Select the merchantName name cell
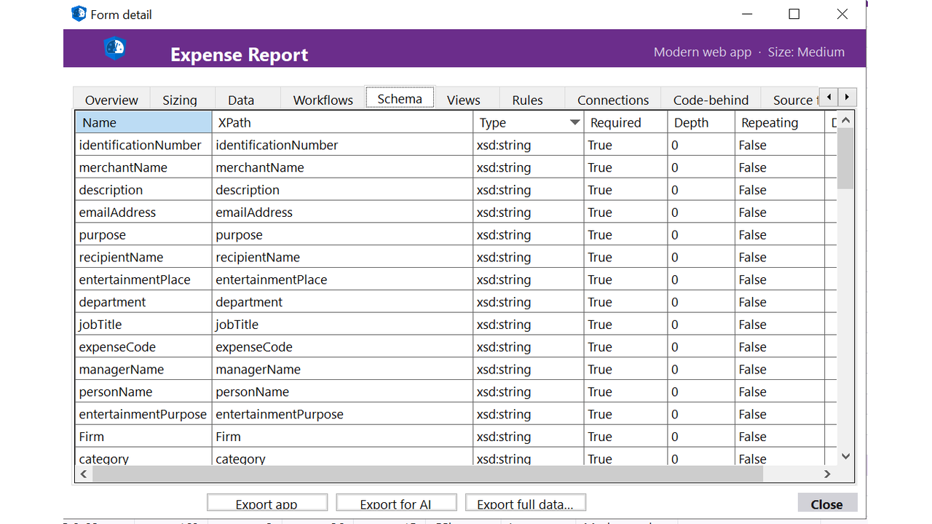The width and height of the screenshot is (932, 524). pyautogui.click(x=143, y=167)
